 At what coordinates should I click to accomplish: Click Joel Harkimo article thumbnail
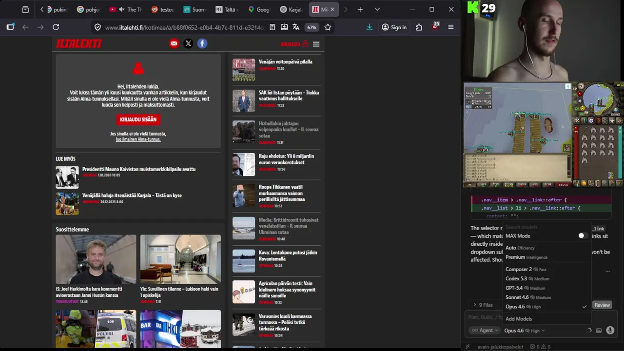(96, 259)
